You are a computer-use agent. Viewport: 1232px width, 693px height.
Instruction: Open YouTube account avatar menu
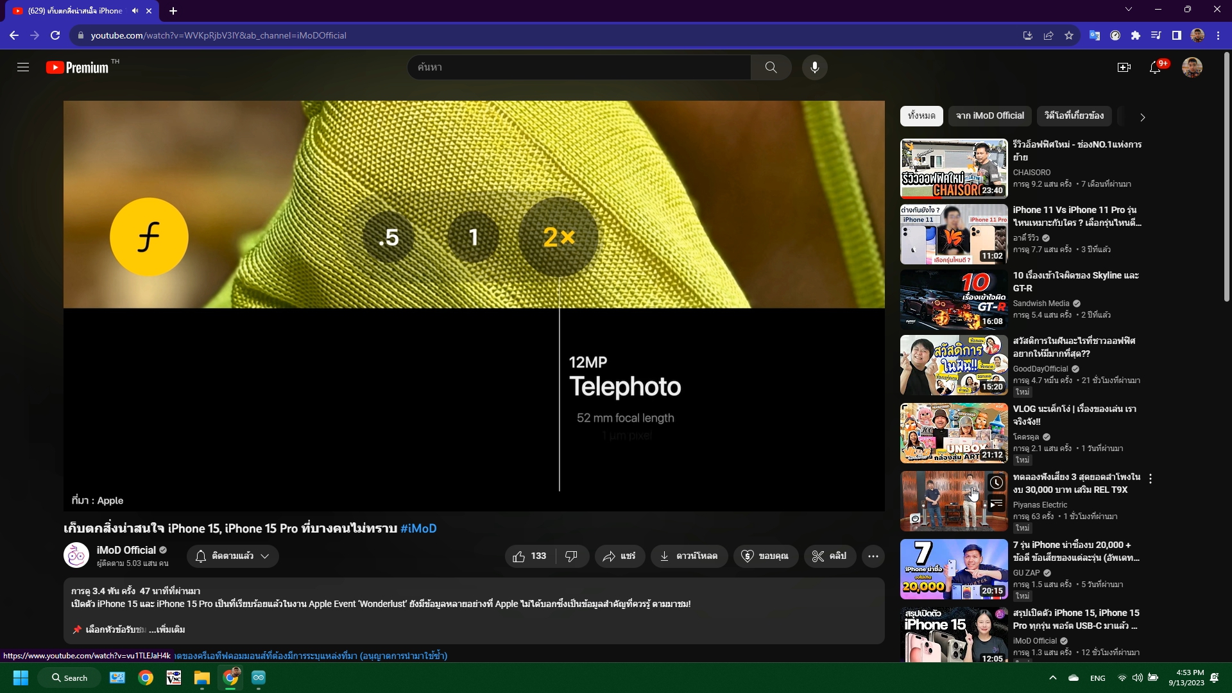click(x=1192, y=67)
